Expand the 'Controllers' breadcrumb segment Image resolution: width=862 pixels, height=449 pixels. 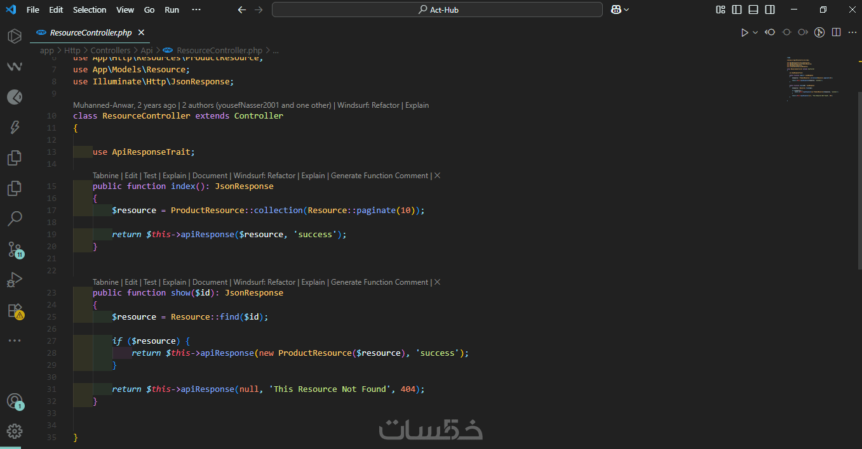tap(111, 50)
